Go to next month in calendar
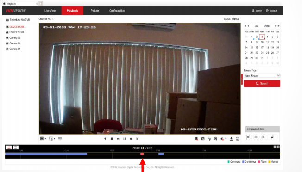Screen dimensions: 302x172 [x=276, y=26]
